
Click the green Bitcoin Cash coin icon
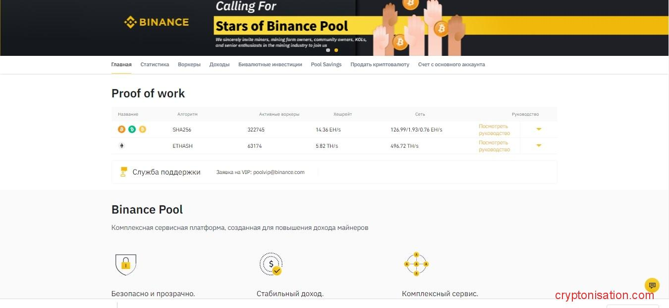(x=132, y=130)
